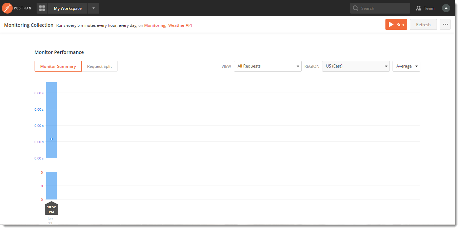Open the Weather API environment link
Viewport: 460px width, 230px height.
[180, 25]
